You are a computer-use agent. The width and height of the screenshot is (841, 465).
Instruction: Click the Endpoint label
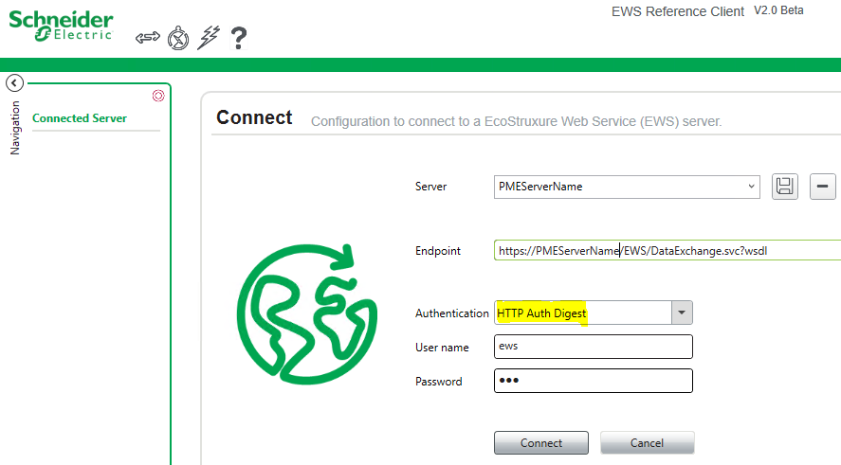[438, 251]
